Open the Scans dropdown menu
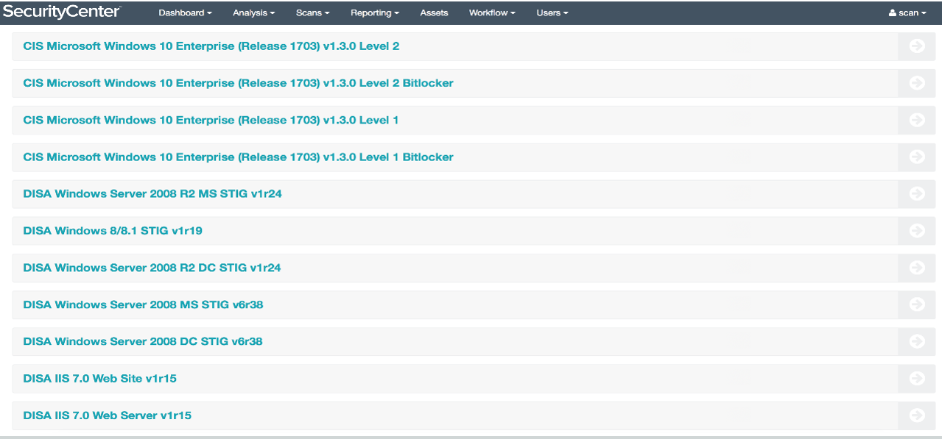Image resolution: width=942 pixels, height=439 pixels. coord(312,13)
